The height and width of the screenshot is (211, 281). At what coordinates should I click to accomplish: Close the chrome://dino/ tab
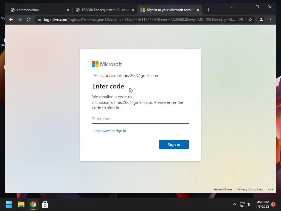pos(68,10)
